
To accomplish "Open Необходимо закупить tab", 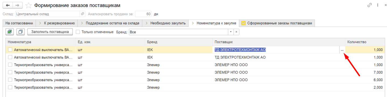I will click(x=165, y=23).
